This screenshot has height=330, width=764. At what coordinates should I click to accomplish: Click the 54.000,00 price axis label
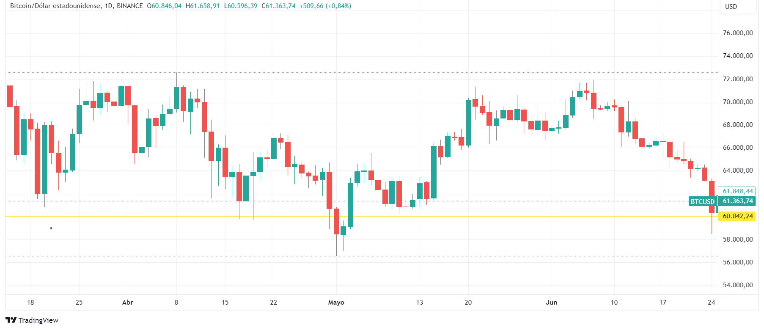[x=738, y=285]
